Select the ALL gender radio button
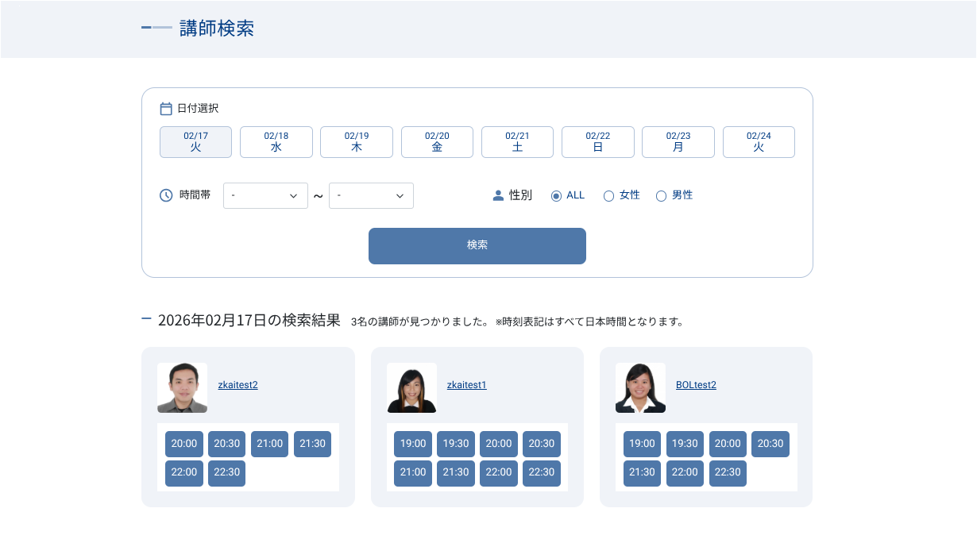 [556, 196]
